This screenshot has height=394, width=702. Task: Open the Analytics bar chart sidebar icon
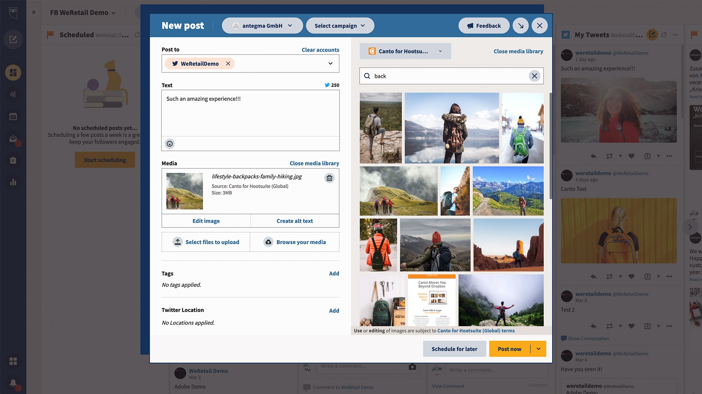click(x=13, y=182)
